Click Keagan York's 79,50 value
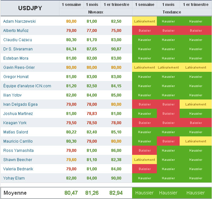 [x=71, y=123]
